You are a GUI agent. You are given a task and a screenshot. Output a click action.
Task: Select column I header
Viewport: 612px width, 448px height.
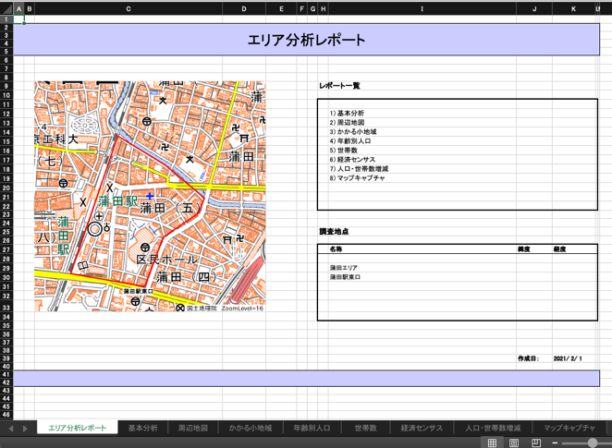(422, 8)
